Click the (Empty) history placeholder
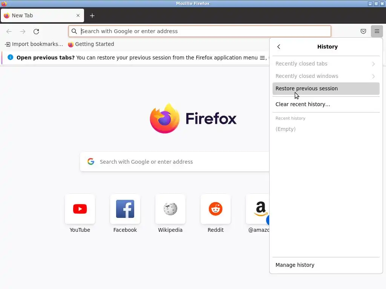The image size is (386, 289). [286, 129]
